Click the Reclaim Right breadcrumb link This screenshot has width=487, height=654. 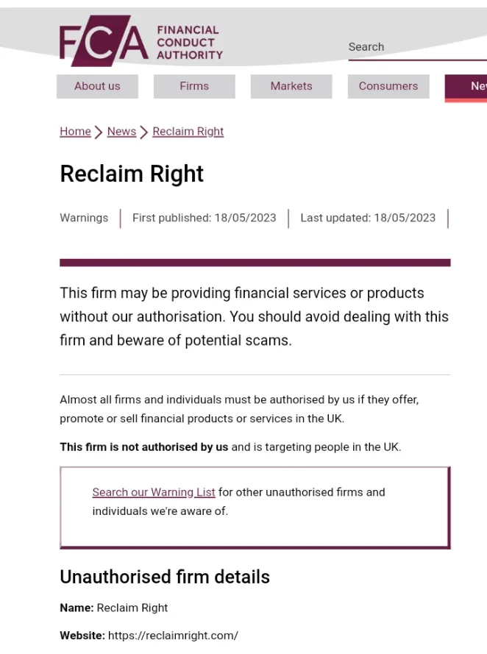pos(188,132)
